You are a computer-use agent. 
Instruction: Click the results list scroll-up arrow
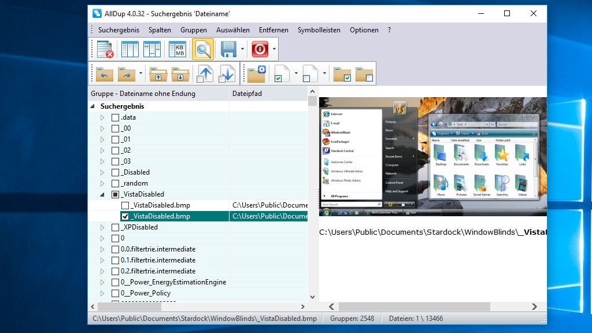coord(312,91)
